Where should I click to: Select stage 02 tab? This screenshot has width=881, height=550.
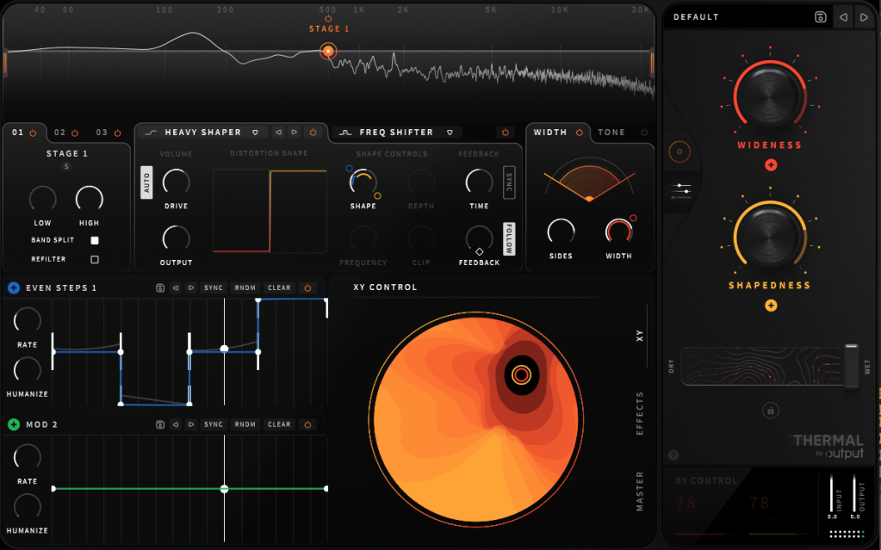tap(60, 133)
